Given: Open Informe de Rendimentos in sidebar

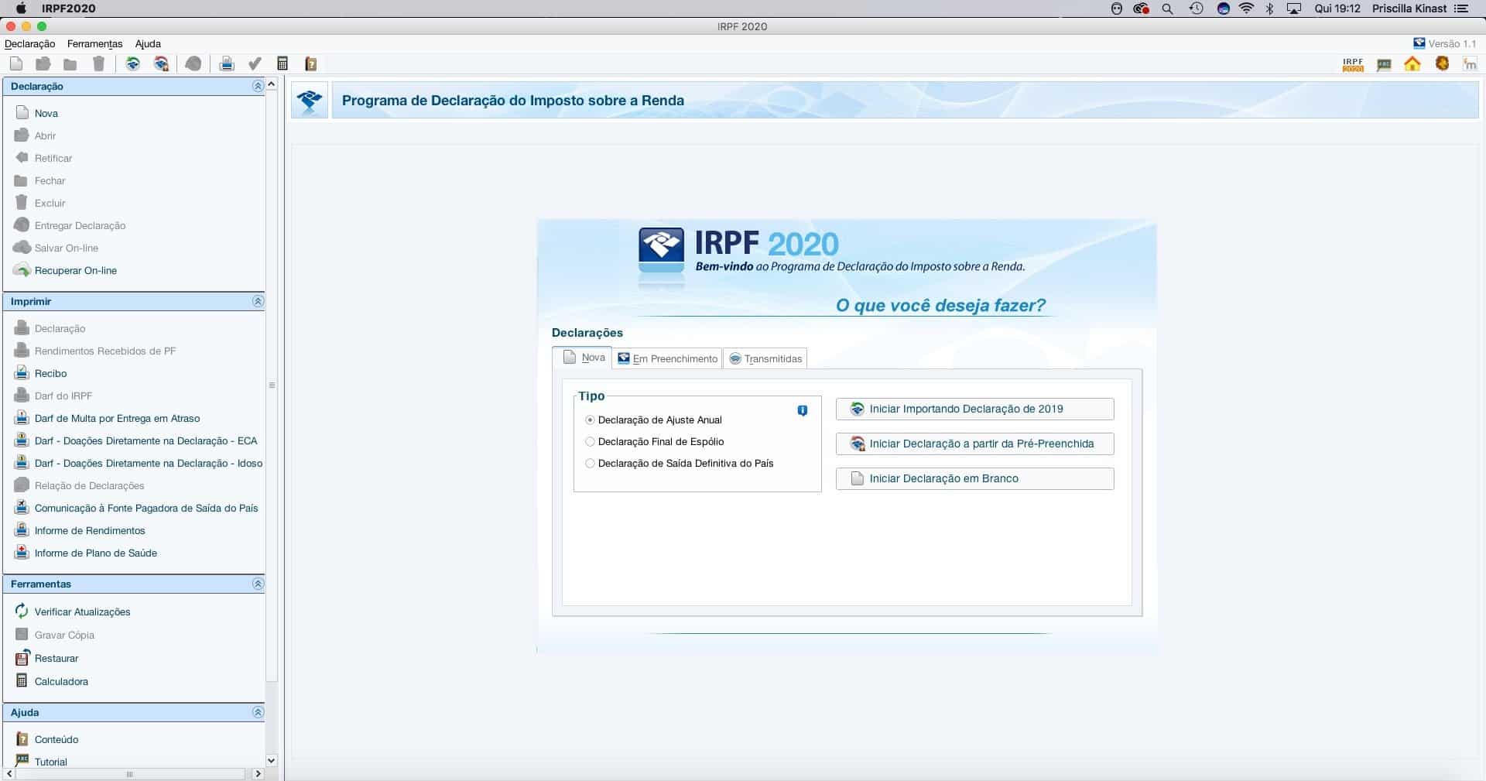Looking at the screenshot, I should pos(90,530).
